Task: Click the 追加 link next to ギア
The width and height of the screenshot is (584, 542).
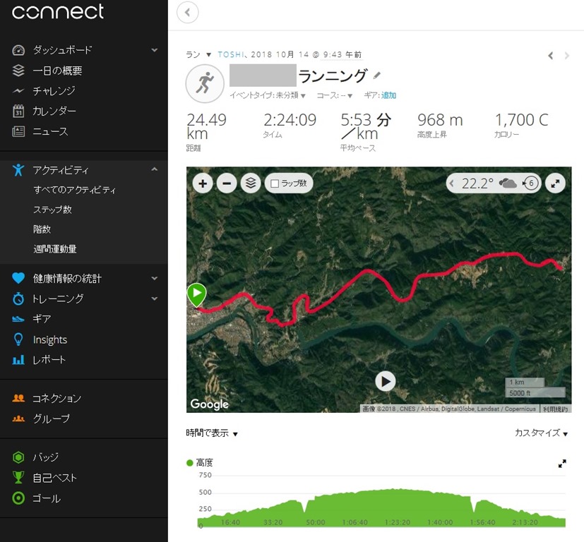Action: (388, 95)
